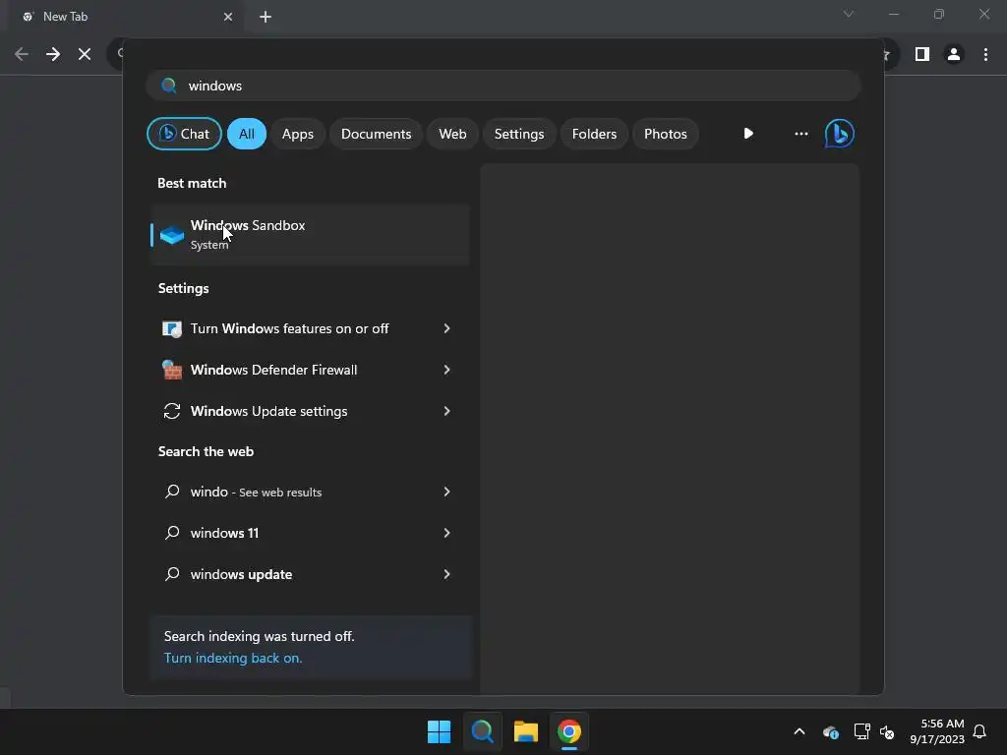Click the Chrome forward arrow
Image resolution: width=1007 pixels, height=755 pixels.
pyautogui.click(x=53, y=54)
